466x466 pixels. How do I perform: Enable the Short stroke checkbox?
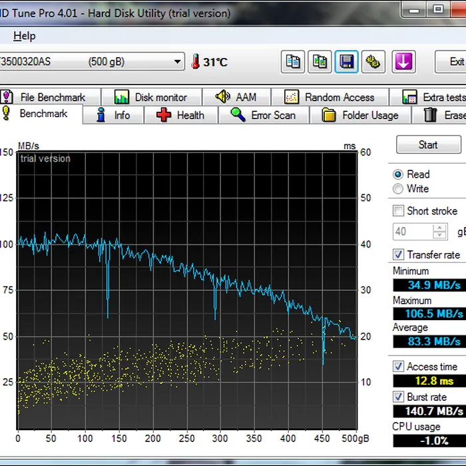click(x=398, y=211)
